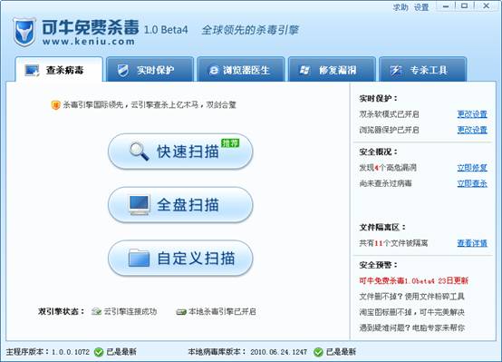Click the Keniu bull shield logo
502x362 pixels.
point(24,32)
